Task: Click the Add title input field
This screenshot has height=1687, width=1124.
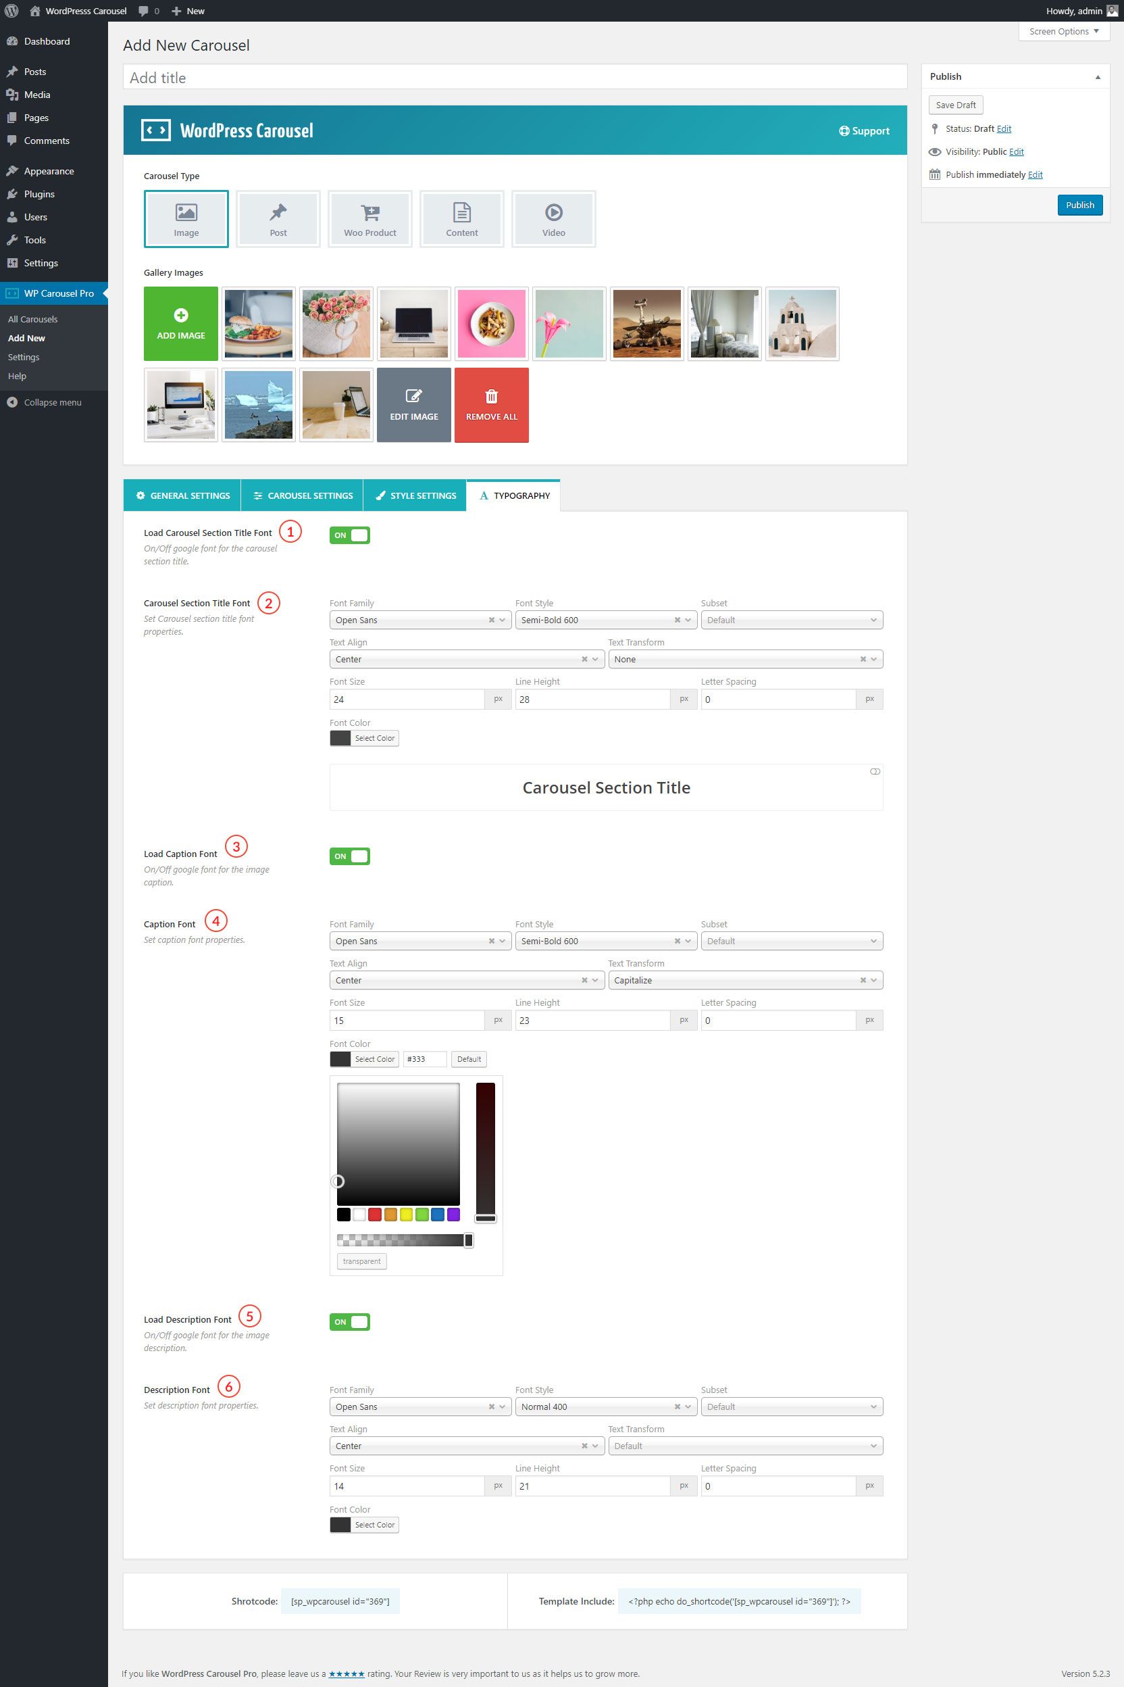Action: (x=515, y=78)
